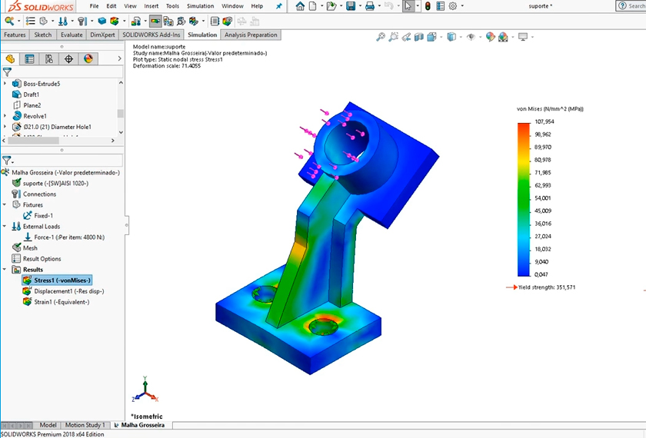Open the DisplayManager color wheel tab

click(x=88, y=58)
